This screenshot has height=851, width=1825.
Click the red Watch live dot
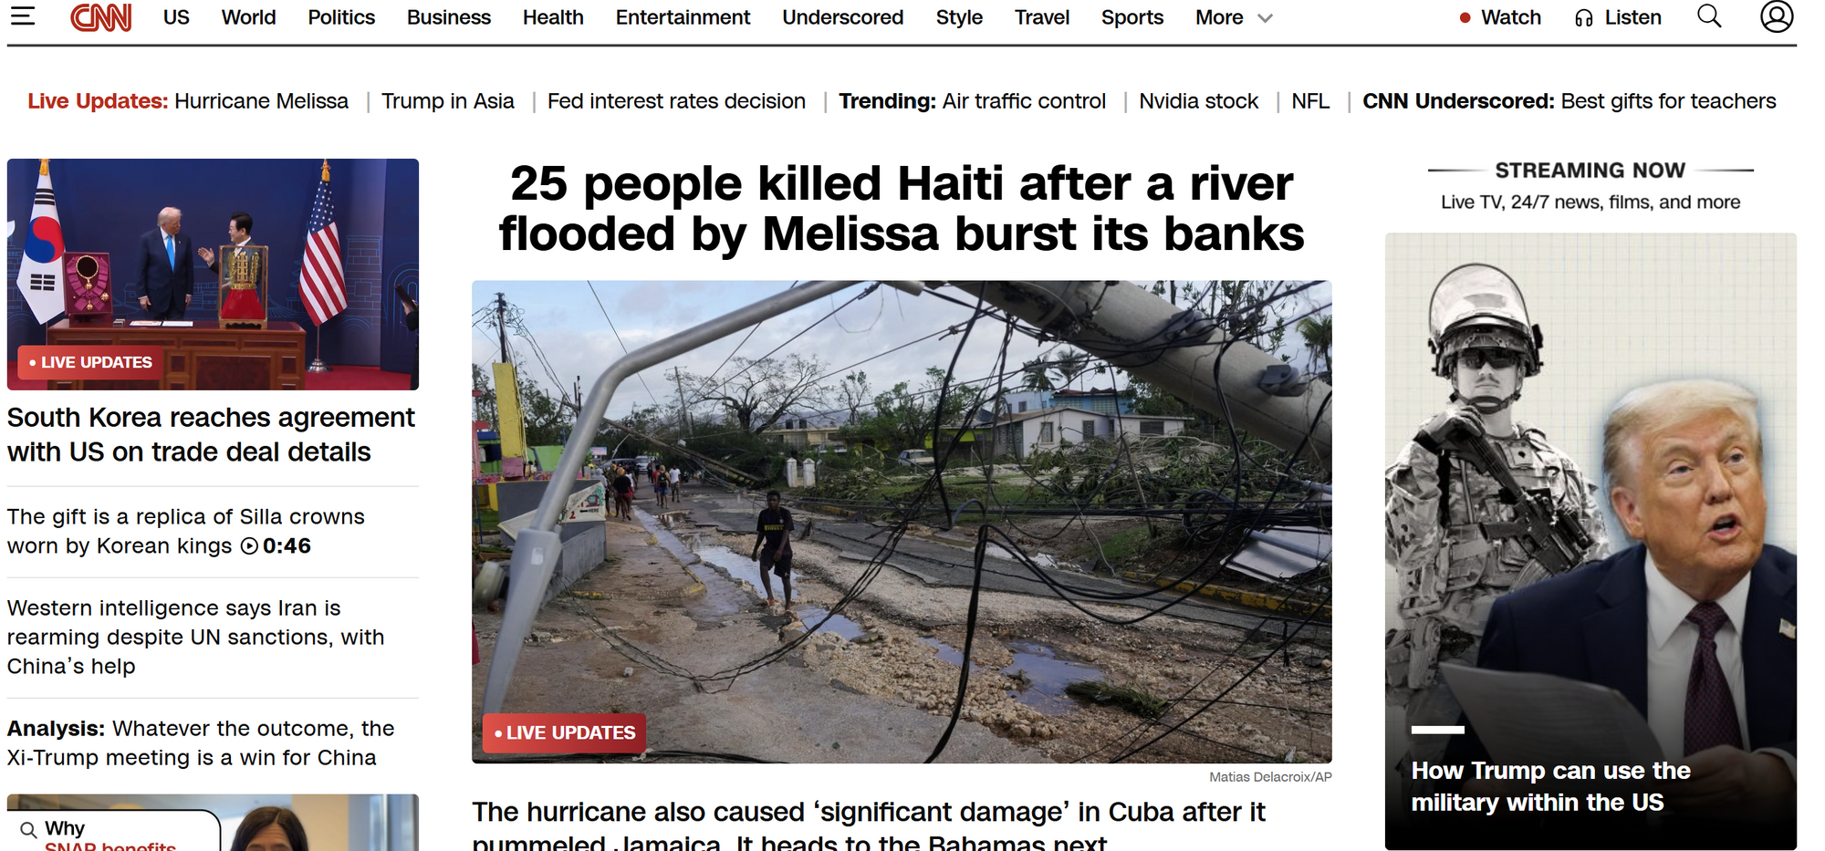[x=1465, y=17]
